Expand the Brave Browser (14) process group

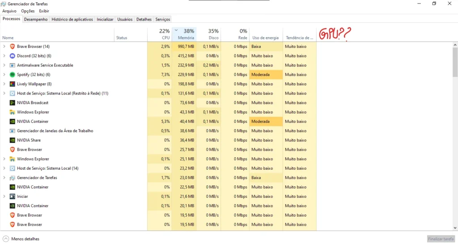click(4, 46)
